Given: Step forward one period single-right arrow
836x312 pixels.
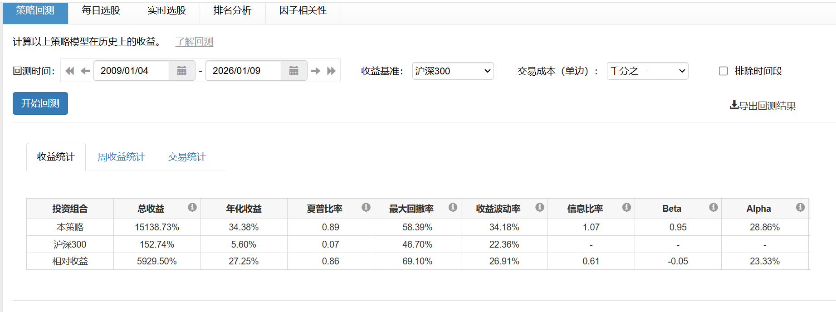Looking at the screenshot, I should 316,71.
